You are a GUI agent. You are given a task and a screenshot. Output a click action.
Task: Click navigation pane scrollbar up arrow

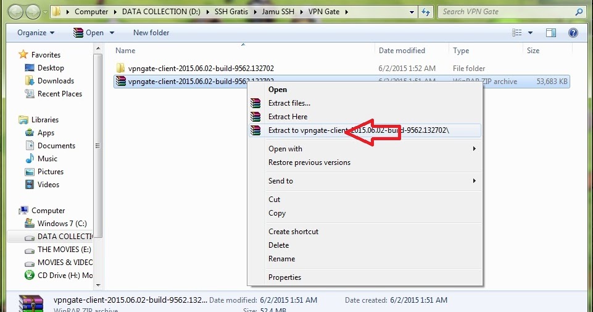98,48
